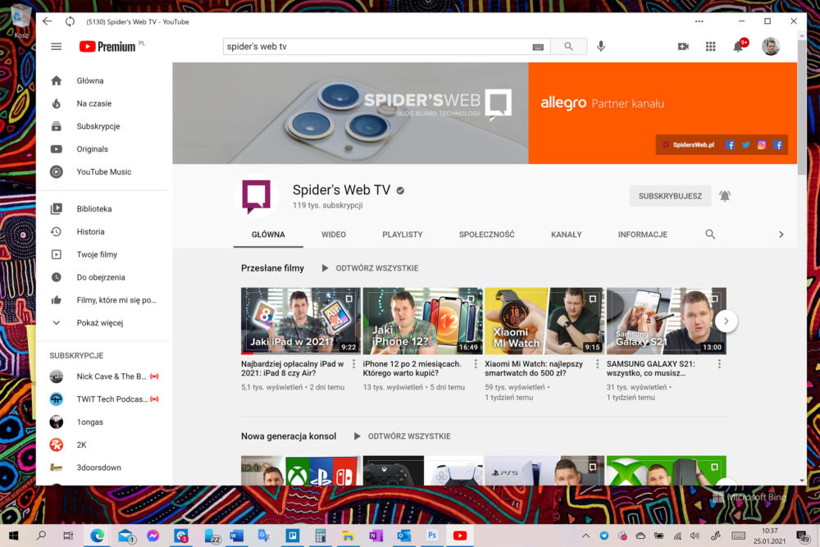Click the SUBSKRYBUJESZ button
Image resolution: width=820 pixels, height=547 pixels.
click(x=670, y=196)
